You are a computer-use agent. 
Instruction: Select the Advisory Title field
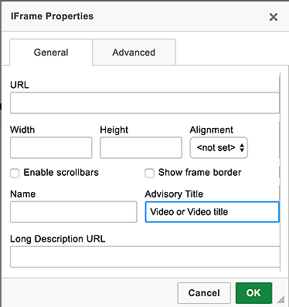[212, 212]
